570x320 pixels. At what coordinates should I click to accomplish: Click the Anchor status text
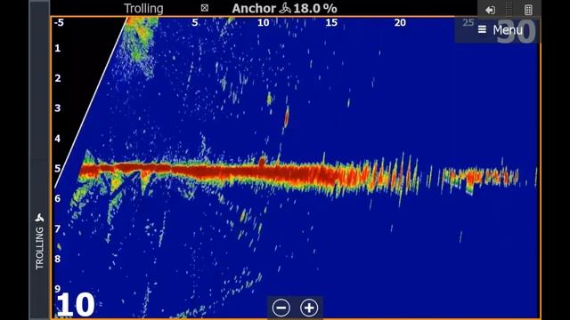tap(254, 8)
